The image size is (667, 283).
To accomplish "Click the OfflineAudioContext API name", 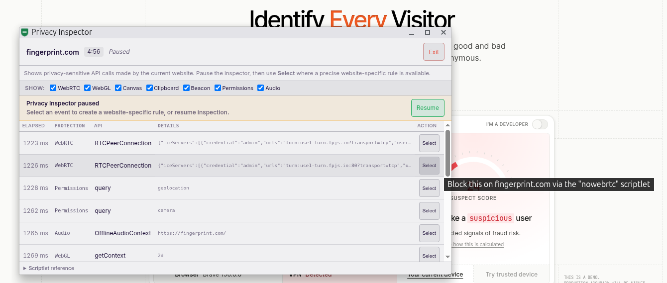I will point(123,233).
